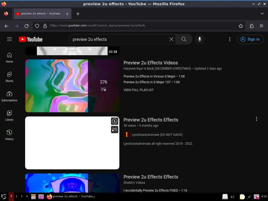The width and height of the screenshot is (268, 201).
Task: Open History from the sidebar
Action: (9, 135)
